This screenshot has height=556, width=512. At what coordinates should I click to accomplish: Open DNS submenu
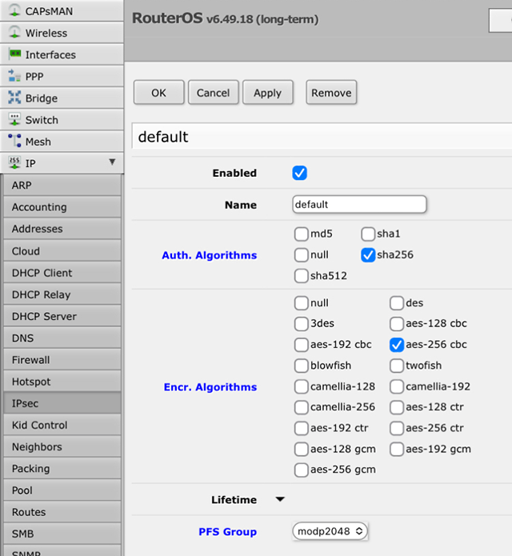point(62,338)
